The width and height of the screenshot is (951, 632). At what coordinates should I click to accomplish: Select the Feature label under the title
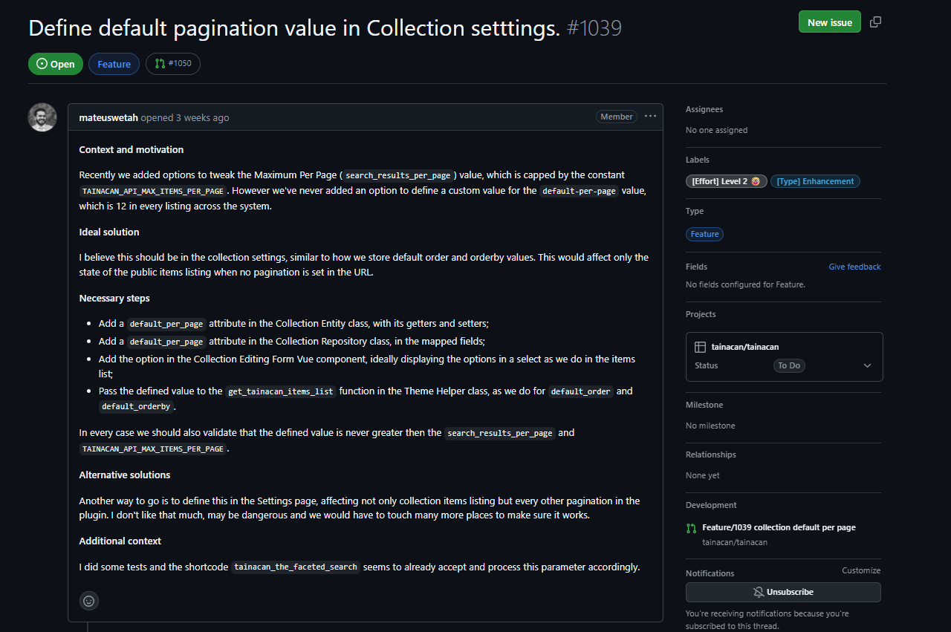(114, 64)
